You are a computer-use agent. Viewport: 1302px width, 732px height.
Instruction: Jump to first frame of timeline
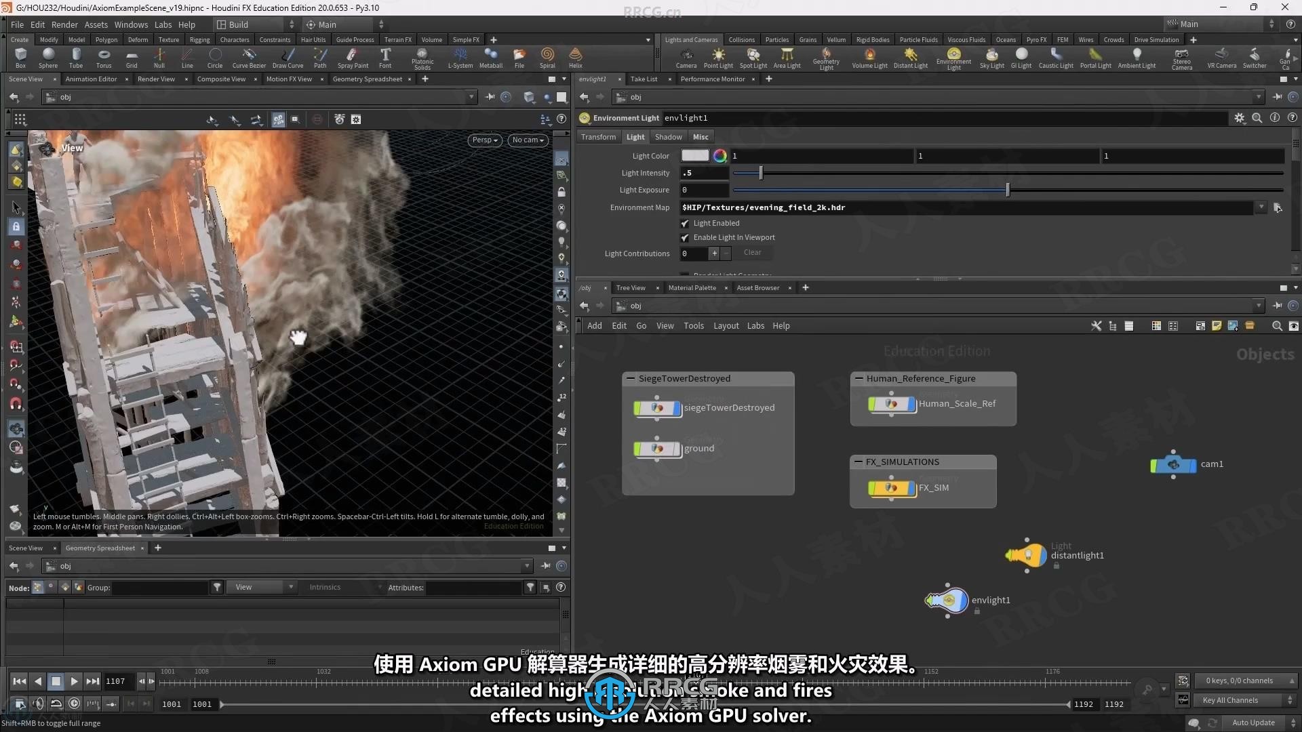coord(20,681)
